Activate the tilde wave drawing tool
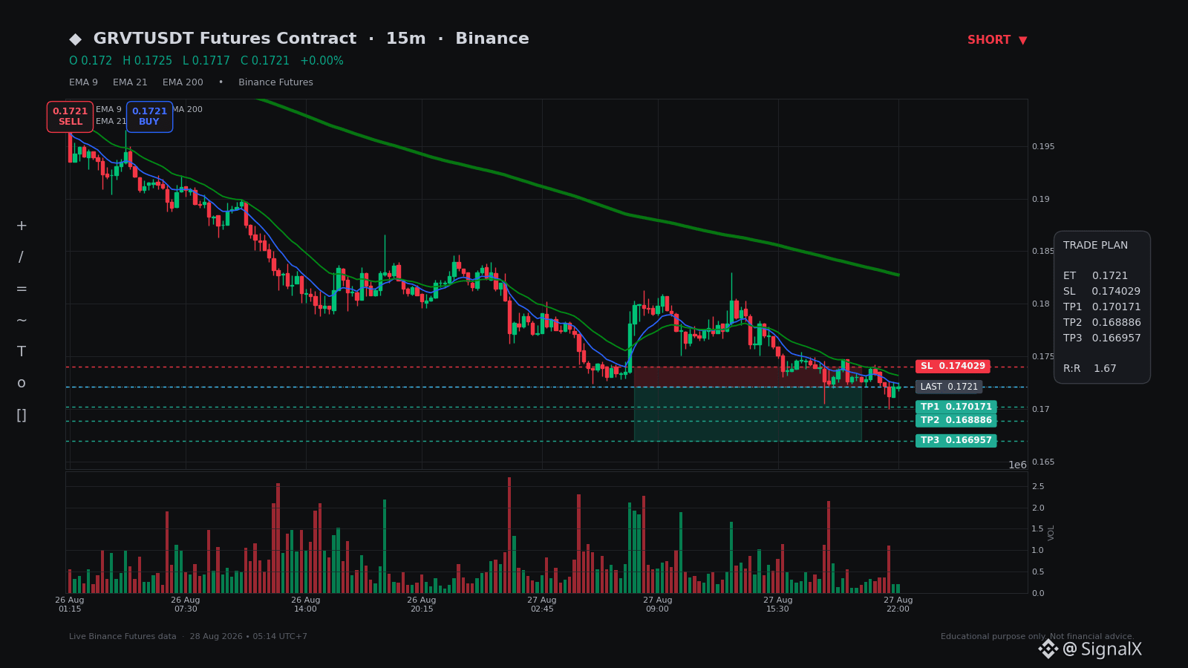Viewport: 1188px width, 668px height. (x=22, y=320)
